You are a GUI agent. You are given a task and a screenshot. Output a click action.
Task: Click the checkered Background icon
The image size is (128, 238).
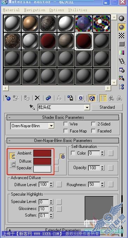pos(122,35)
